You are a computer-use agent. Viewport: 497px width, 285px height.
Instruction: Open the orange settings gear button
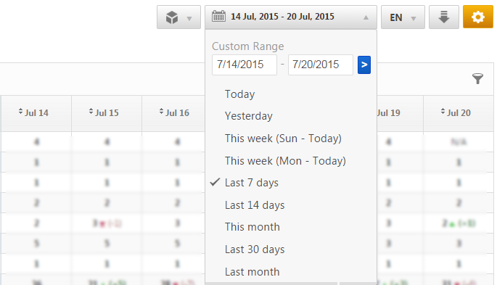tap(478, 17)
